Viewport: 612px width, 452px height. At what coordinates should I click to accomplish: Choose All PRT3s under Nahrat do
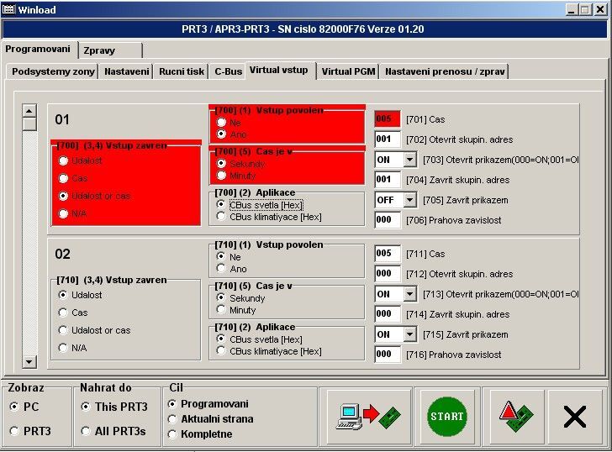[87, 431]
